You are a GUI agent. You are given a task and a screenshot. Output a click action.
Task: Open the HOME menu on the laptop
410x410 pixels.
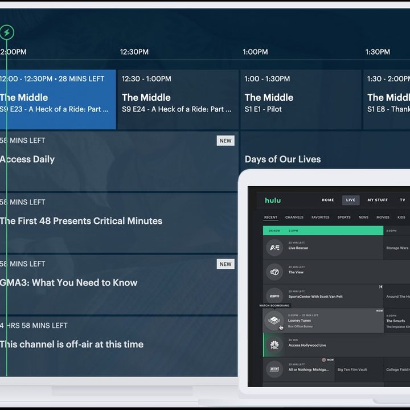click(x=327, y=200)
